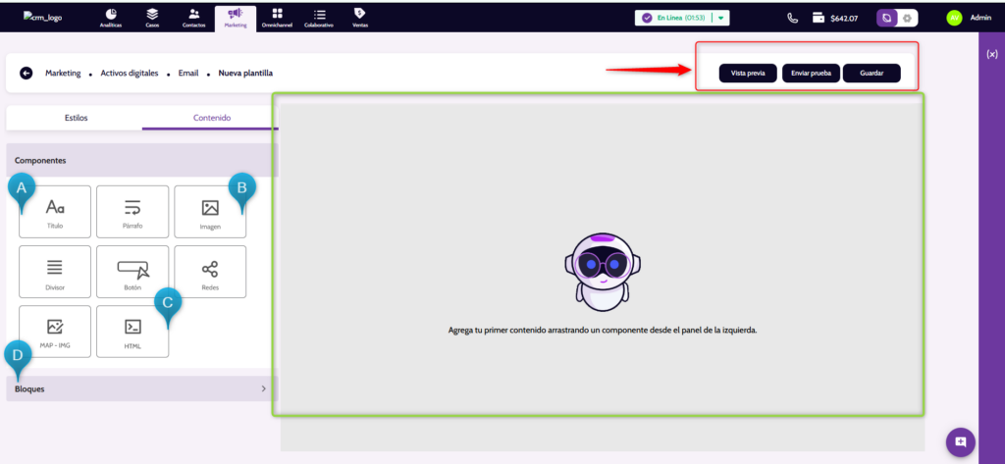Select the Botón component
1005x464 pixels.
pyautogui.click(x=132, y=272)
